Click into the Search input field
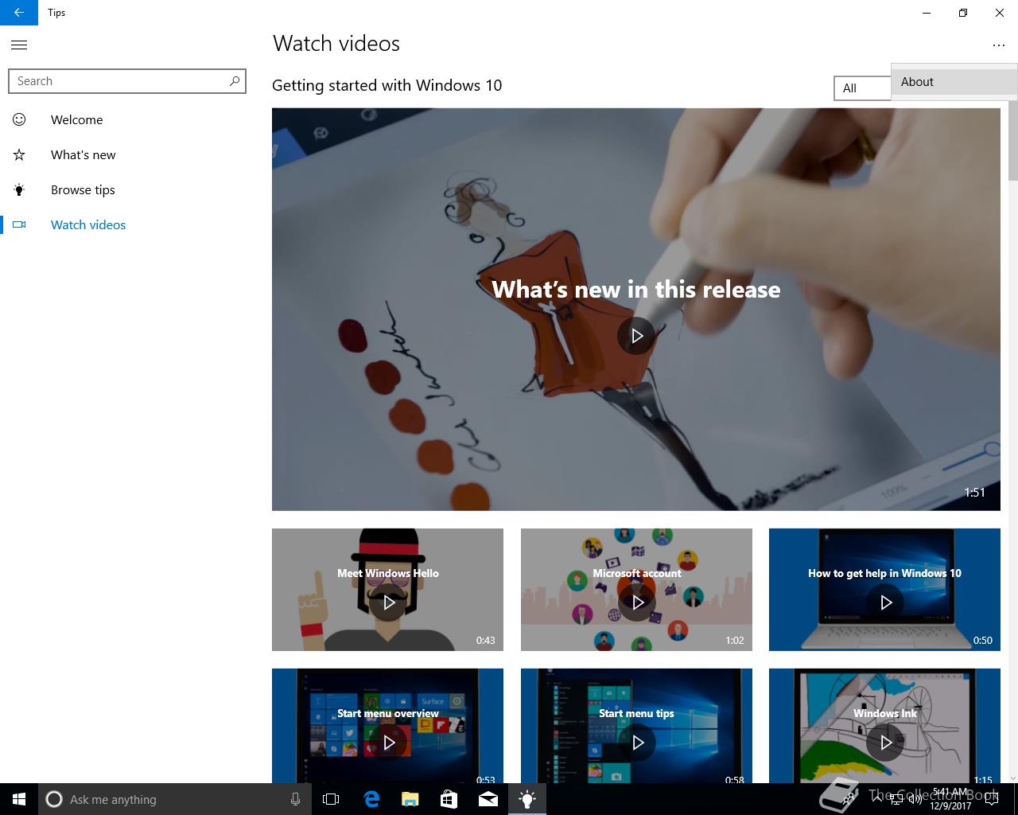1018x815 pixels. (x=127, y=81)
